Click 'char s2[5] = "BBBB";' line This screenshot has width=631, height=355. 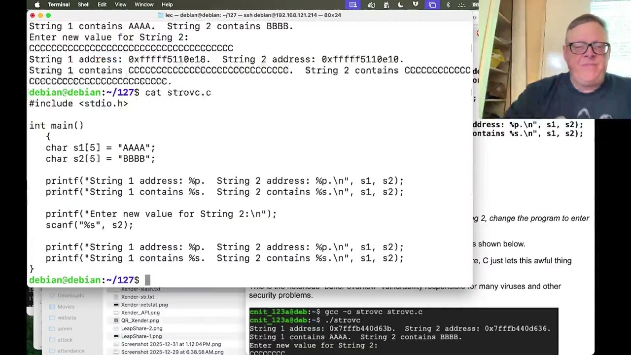[x=101, y=159]
